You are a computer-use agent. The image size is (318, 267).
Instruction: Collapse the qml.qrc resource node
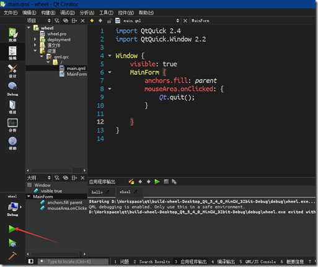pyautogui.click(x=42, y=56)
